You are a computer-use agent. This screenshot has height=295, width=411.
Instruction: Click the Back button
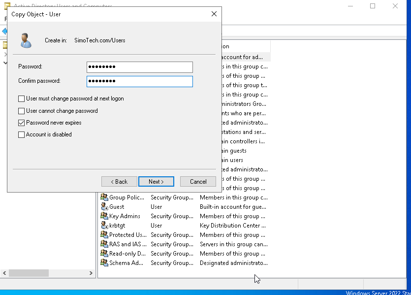pyautogui.click(x=119, y=181)
